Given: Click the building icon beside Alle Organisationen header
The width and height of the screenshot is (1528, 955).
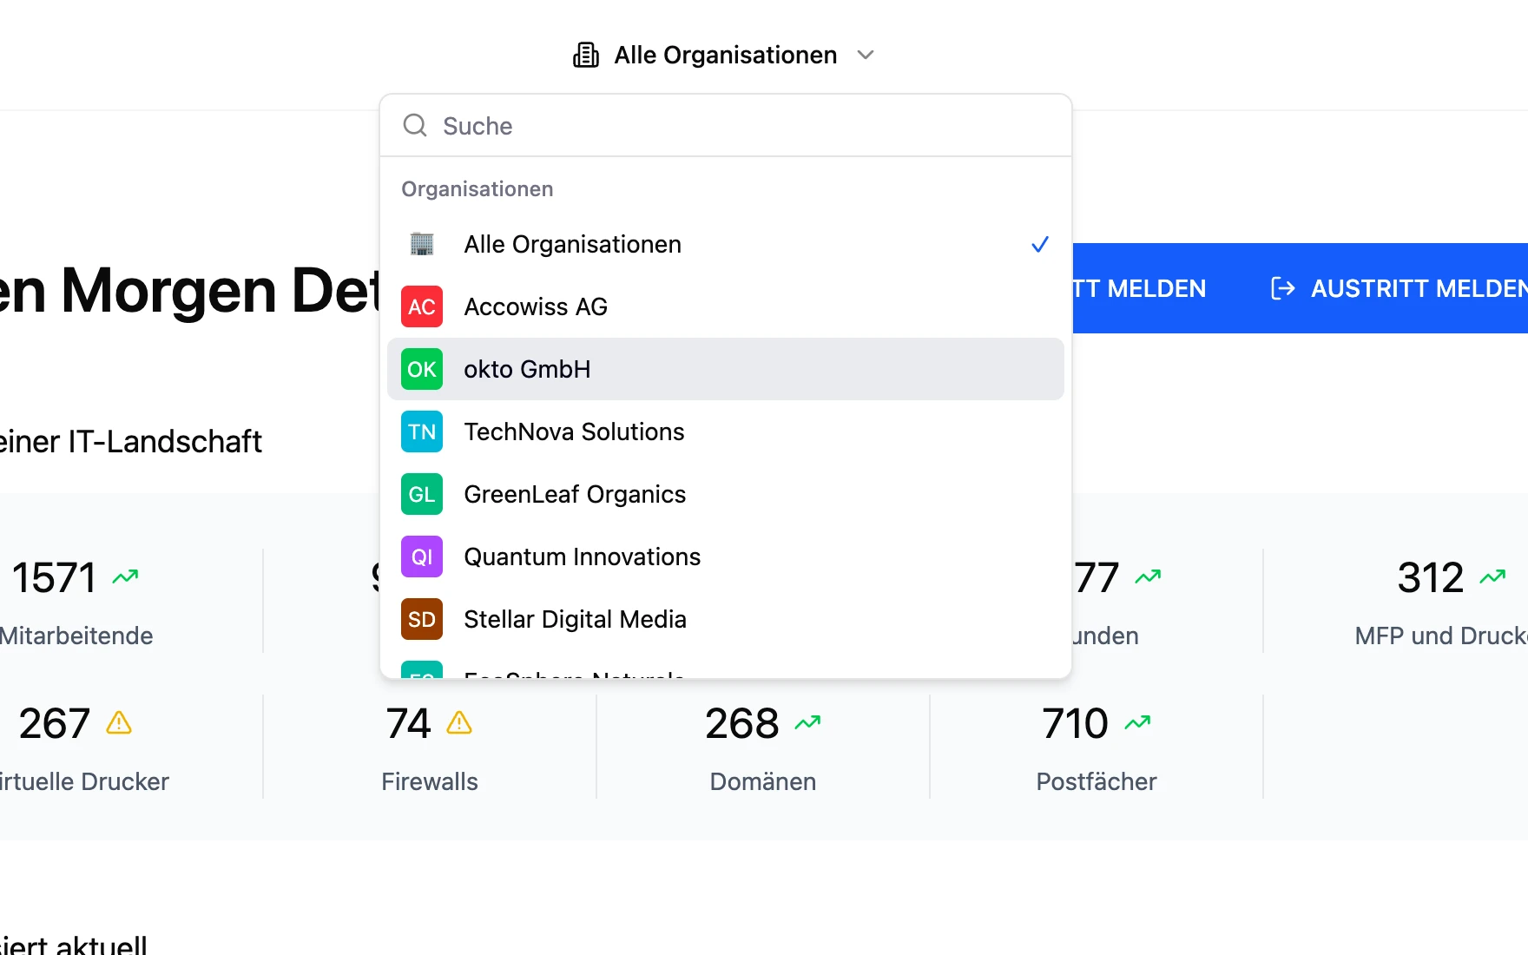Looking at the screenshot, I should point(586,55).
